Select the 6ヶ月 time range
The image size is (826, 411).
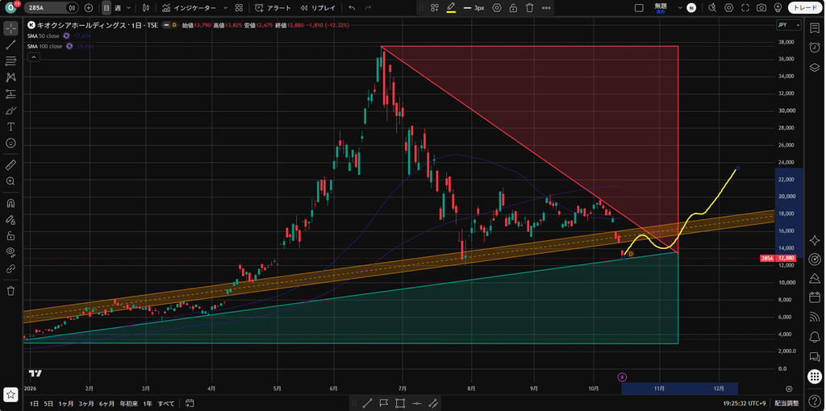107,404
